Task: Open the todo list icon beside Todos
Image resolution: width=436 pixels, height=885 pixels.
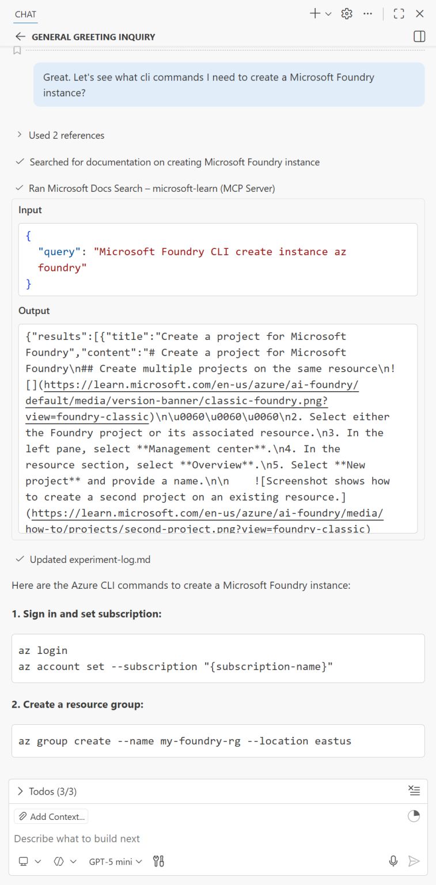Action: (x=415, y=790)
